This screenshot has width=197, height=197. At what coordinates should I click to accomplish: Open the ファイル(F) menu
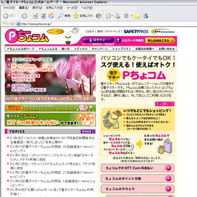coord(9,8)
